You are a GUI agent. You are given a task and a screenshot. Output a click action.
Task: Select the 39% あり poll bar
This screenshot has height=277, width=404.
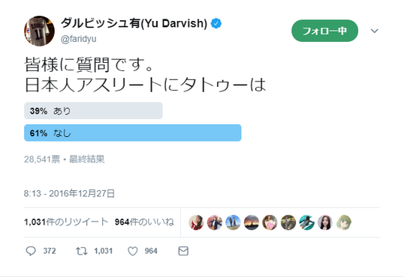[93, 111]
